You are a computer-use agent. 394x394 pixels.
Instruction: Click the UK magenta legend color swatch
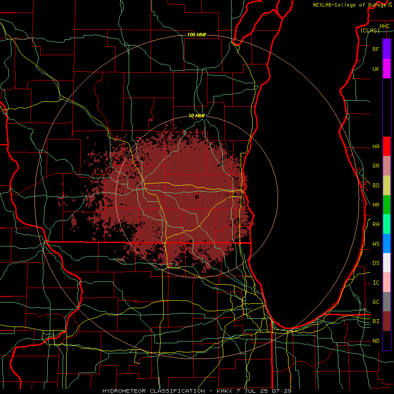click(x=387, y=69)
